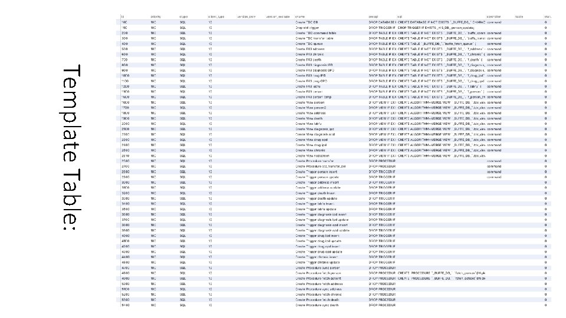Select the 'Create F43 death' cell
566x318 pixels.
(308, 60)
